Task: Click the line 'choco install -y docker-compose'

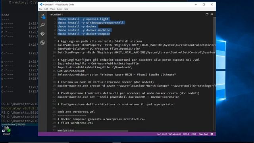Action: [84, 34]
